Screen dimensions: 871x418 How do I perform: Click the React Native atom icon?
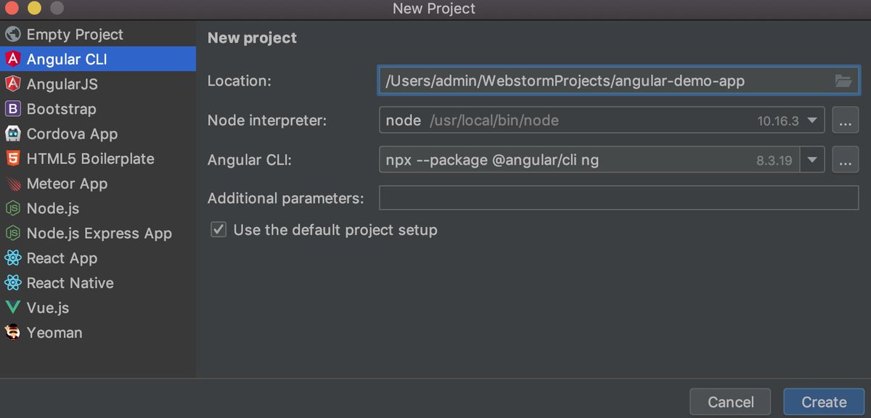pos(12,283)
